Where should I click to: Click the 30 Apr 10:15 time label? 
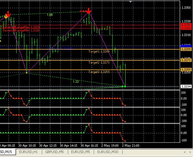(x=27, y=146)
